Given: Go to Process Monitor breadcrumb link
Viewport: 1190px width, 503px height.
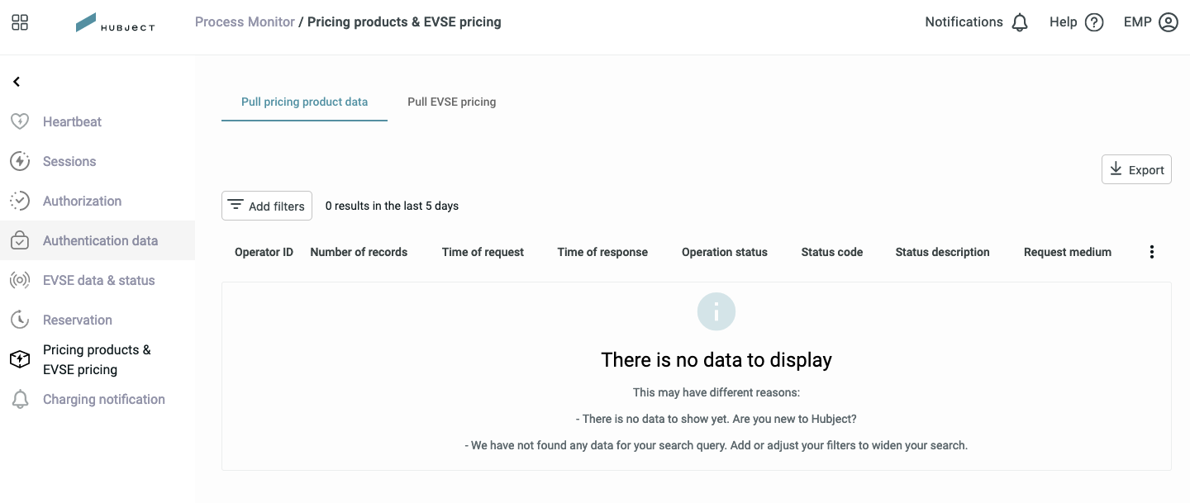Looking at the screenshot, I should click(x=245, y=22).
